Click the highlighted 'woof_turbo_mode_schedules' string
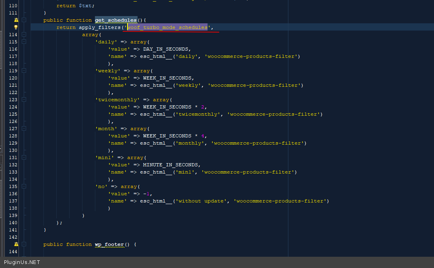 pos(168,27)
